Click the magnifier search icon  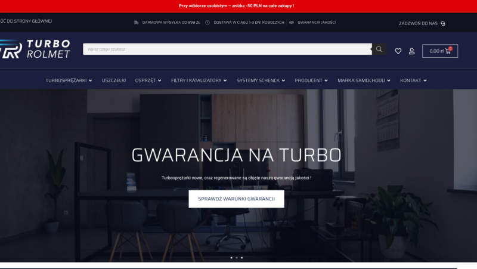tap(379, 49)
